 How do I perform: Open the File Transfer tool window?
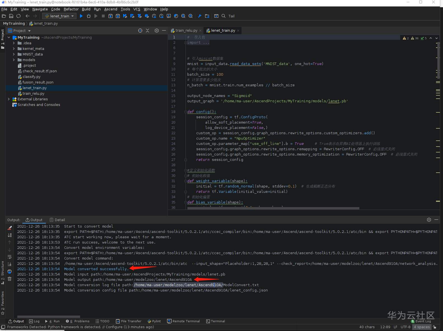[128, 321]
